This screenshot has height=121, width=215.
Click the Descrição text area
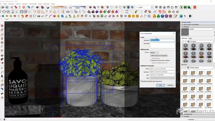(x=162, y=45)
